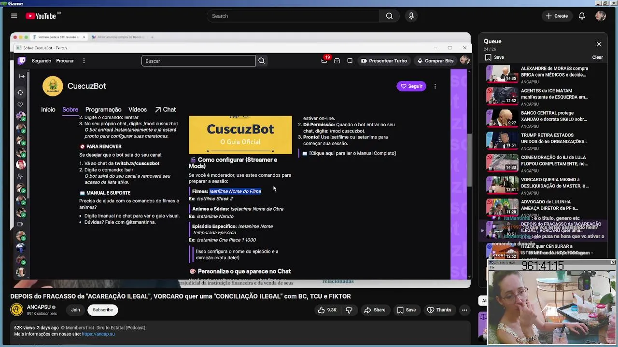Click highlighted text !setfilme Nome do Filme
The height and width of the screenshot is (347, 618).
coord(235,191)
